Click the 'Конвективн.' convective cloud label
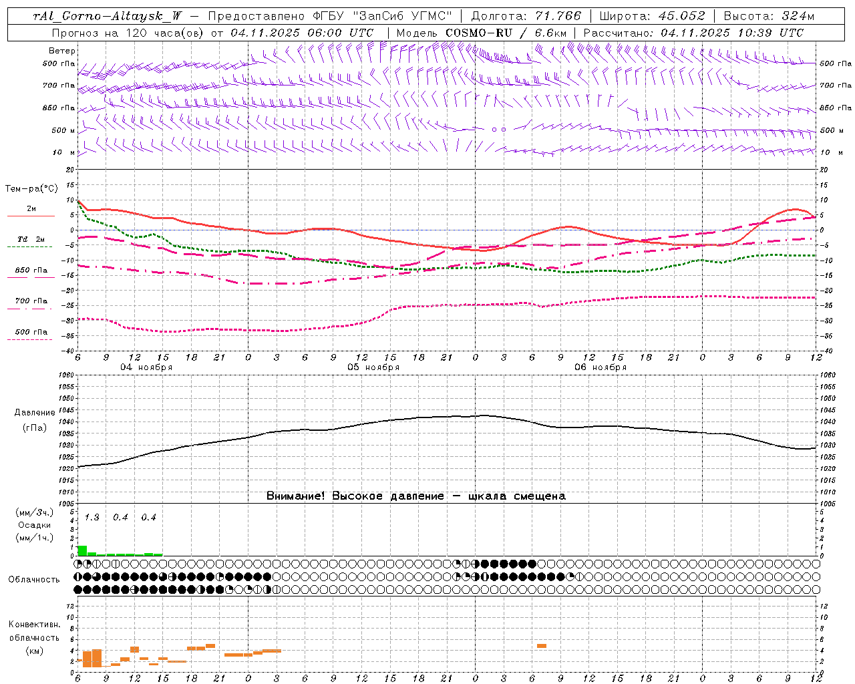This screenshot has height=684, width=855. 34,625
